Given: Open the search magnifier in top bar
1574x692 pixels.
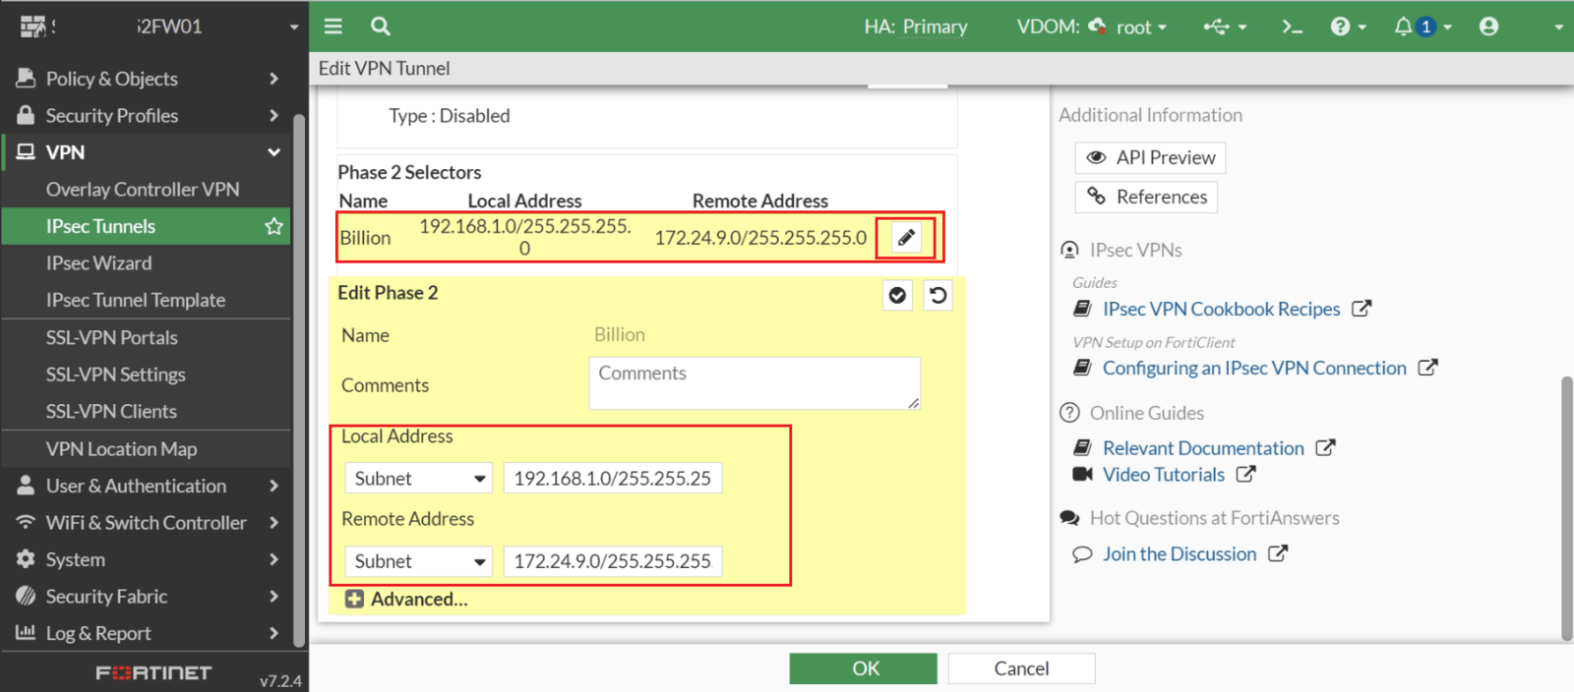Looking at the screenshot, I should 381,27.
